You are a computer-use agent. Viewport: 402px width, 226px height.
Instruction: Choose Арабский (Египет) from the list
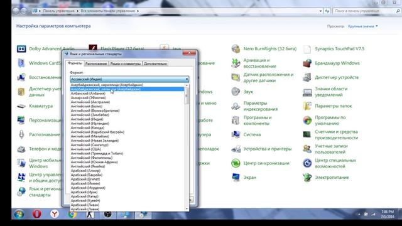tap(127, 179)
